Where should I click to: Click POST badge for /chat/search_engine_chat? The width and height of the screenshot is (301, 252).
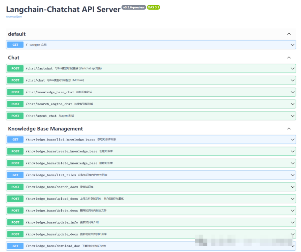pyautogui.click(x=15, y=104)
